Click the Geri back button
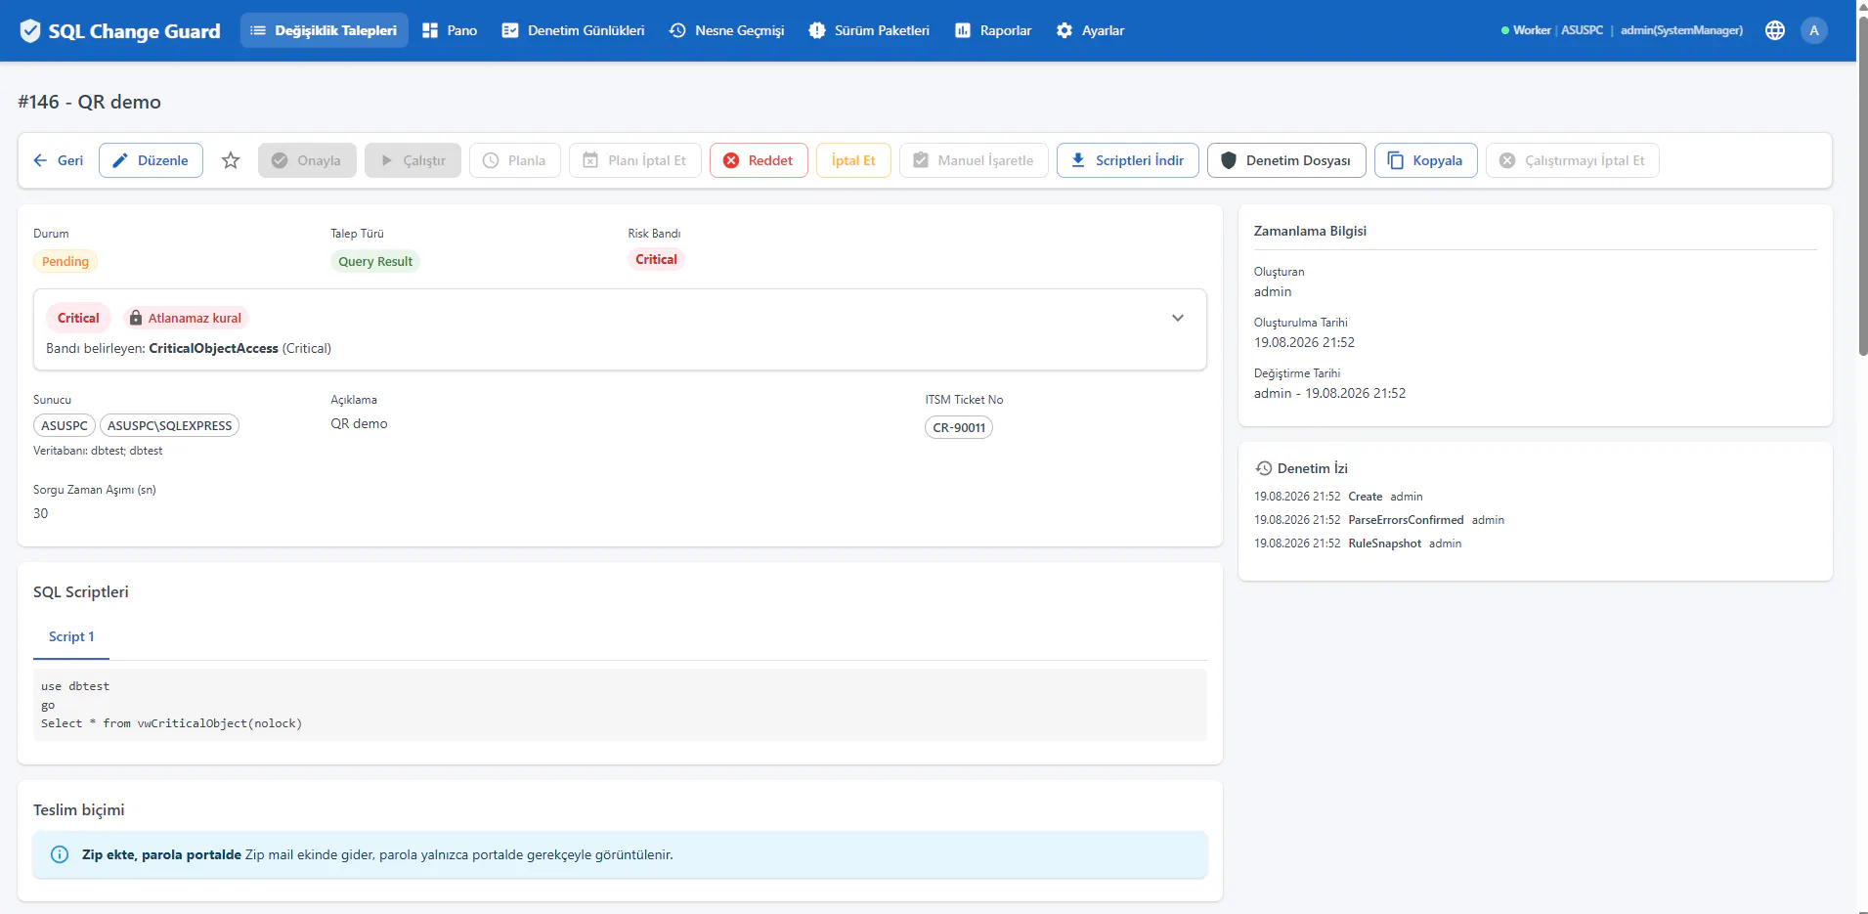This screenshot has height=914, width=1868. point(59,160)
